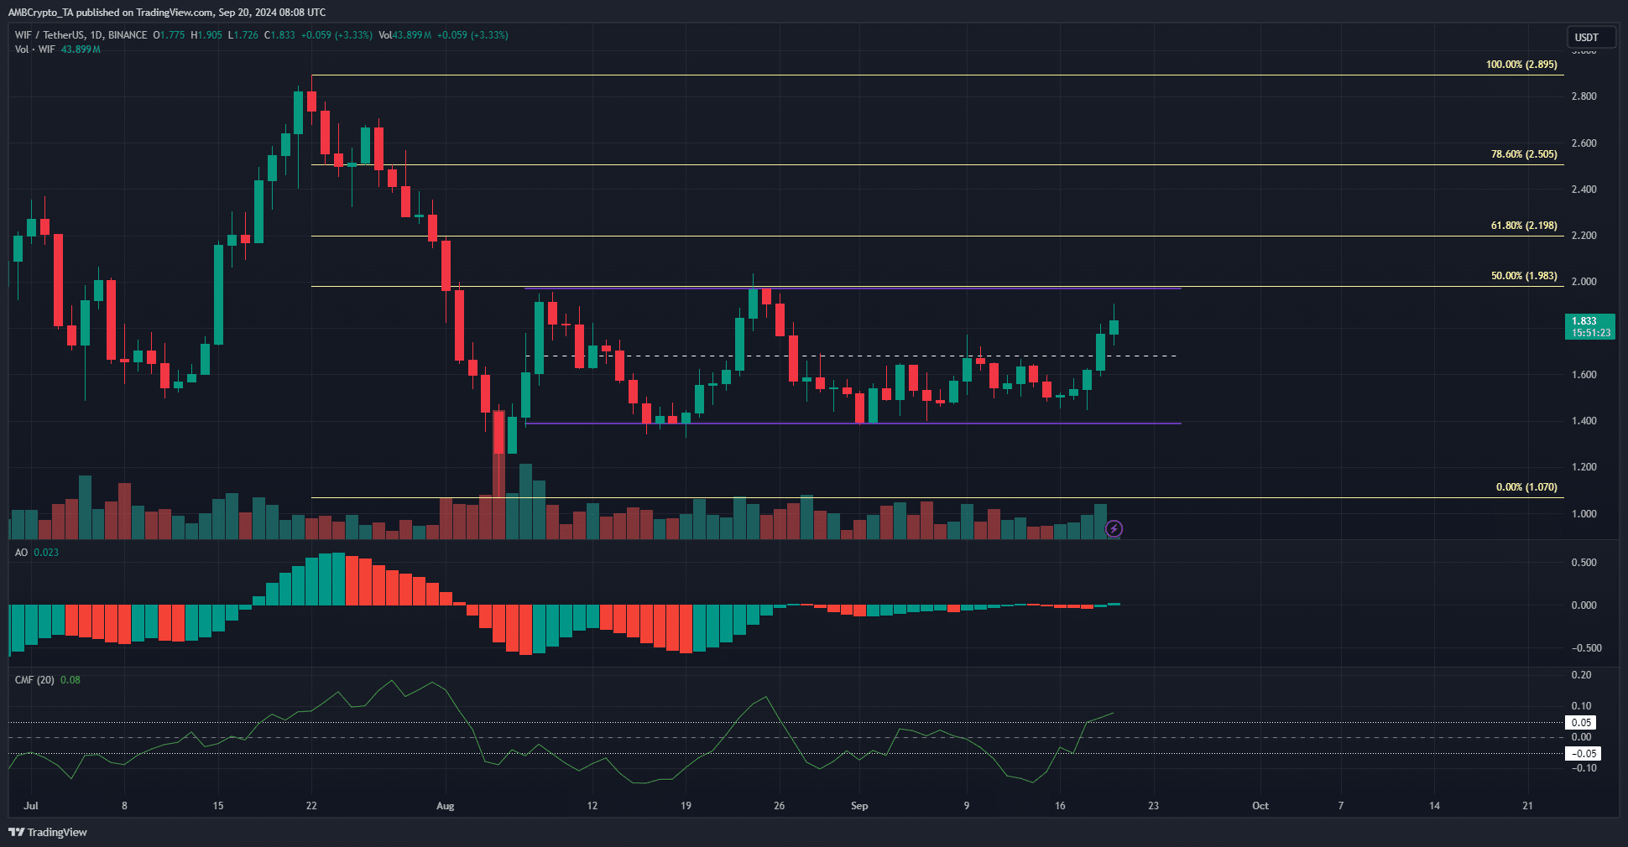Click the close value C1.833
Image resolution: width=1628 pixels, height=847 pixels.
coord(279,35)
